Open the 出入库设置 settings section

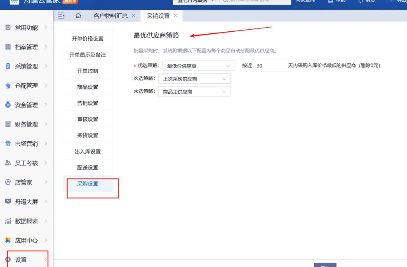pyautogui.click(x=87, y=152)
